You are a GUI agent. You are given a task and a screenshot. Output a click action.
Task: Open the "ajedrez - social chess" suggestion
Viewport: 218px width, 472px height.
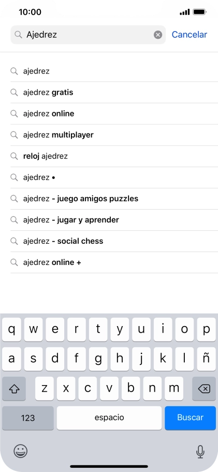coord(114,241)
